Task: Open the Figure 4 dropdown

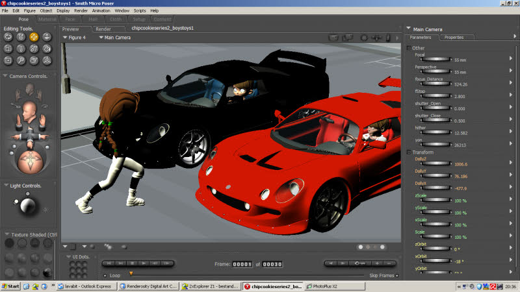Action: click(x=75, y=38)
